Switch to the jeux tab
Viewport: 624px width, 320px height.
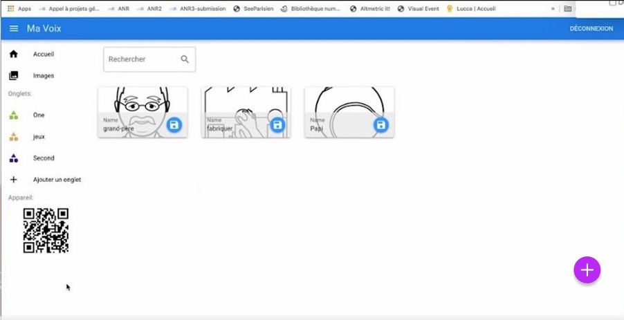pyautogui.click(x=39, y=137)
